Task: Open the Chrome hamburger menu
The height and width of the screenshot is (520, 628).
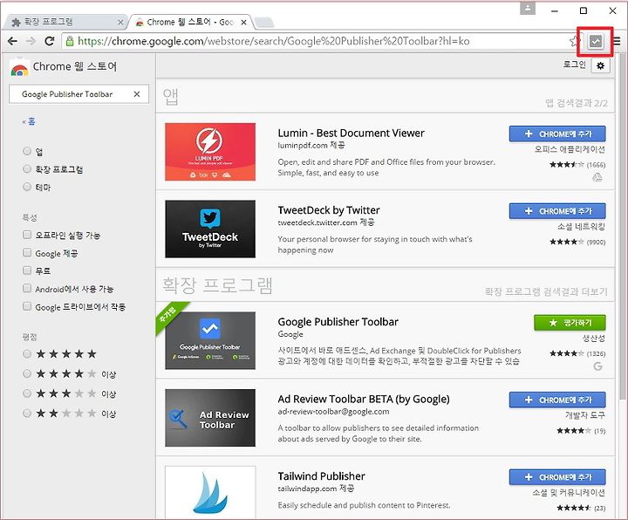Action: coord(618,41)
